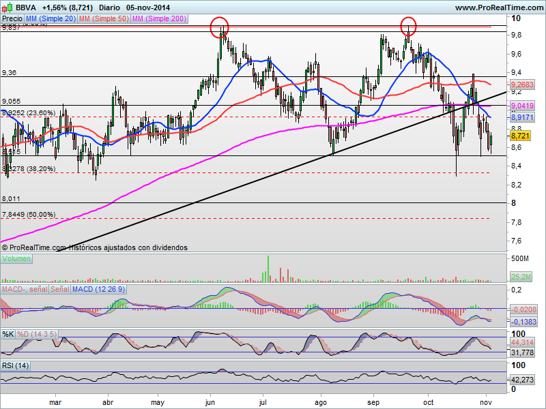The height and width of the screenshot is (409, 546).
Task: Open the MM (Simple 50) indicator label
Action: tap(104, 19)
